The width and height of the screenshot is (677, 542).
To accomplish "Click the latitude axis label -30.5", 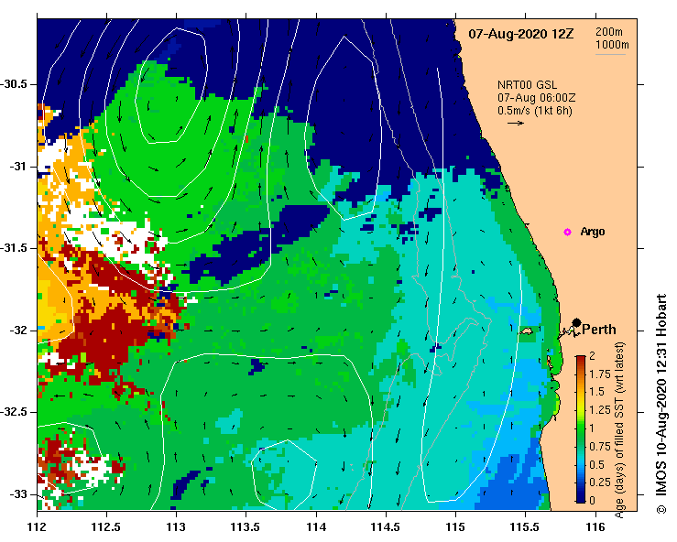I will tap(14, 84).
